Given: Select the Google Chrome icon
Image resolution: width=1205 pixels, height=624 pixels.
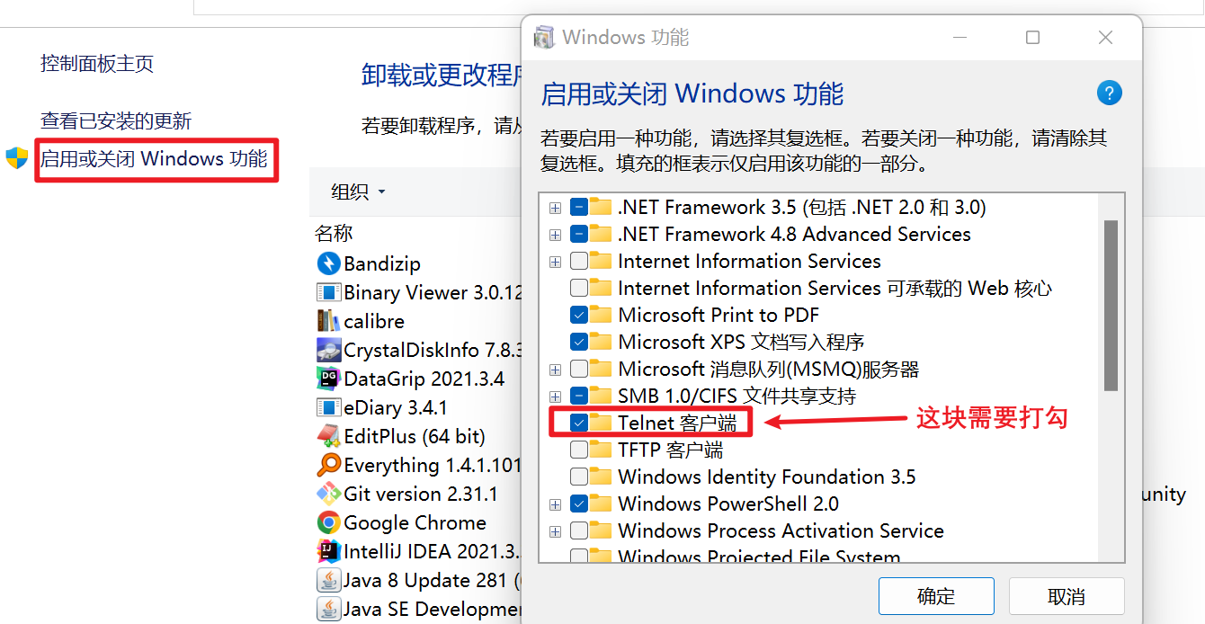Looking at the screenshot, I should click(328, 522).
